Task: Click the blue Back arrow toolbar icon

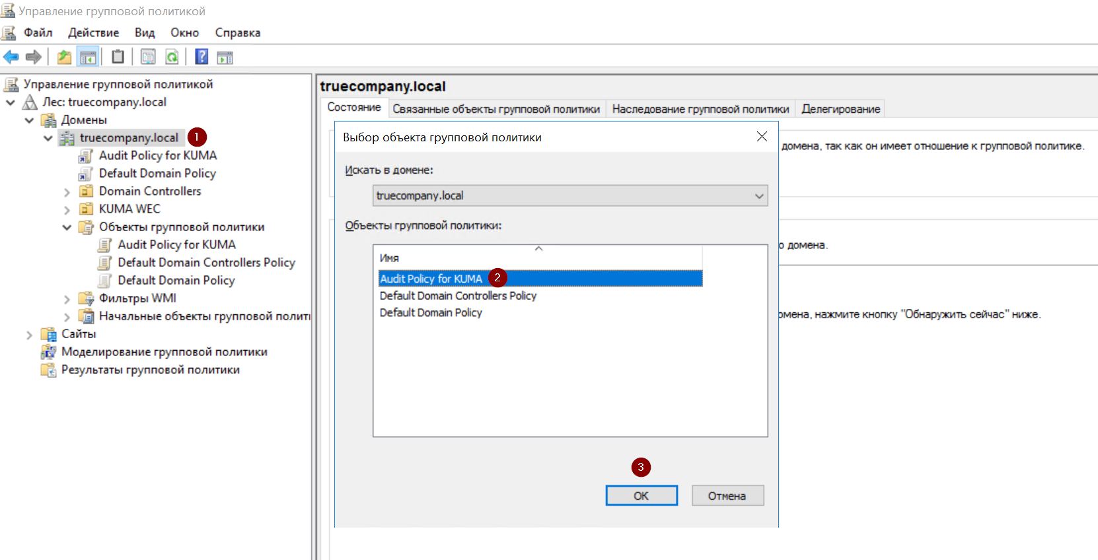Action: 11,57
